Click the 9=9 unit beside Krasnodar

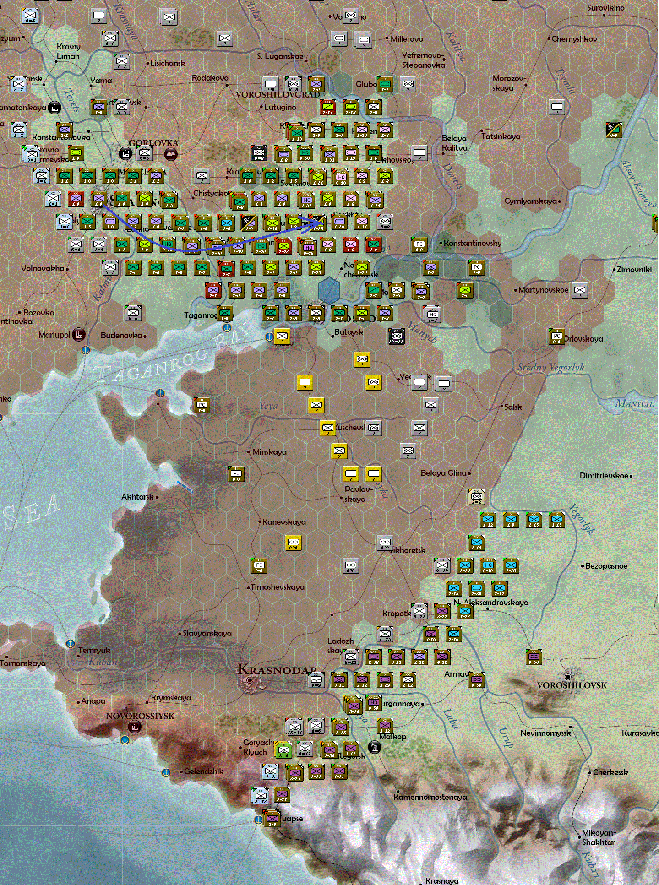pos(316,680)
